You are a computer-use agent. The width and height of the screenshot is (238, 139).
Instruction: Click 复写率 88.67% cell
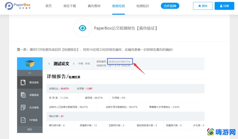94,98
